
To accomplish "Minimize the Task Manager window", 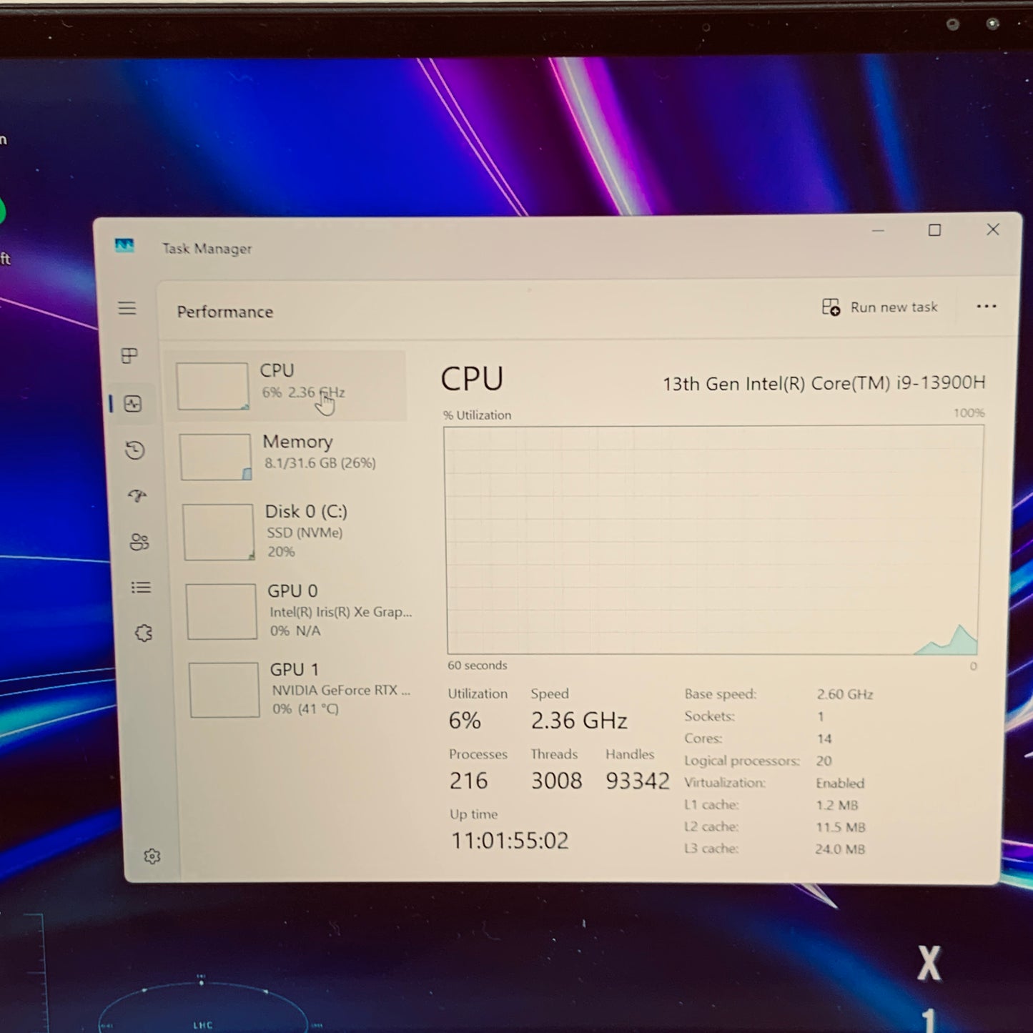I will (878, 231).
